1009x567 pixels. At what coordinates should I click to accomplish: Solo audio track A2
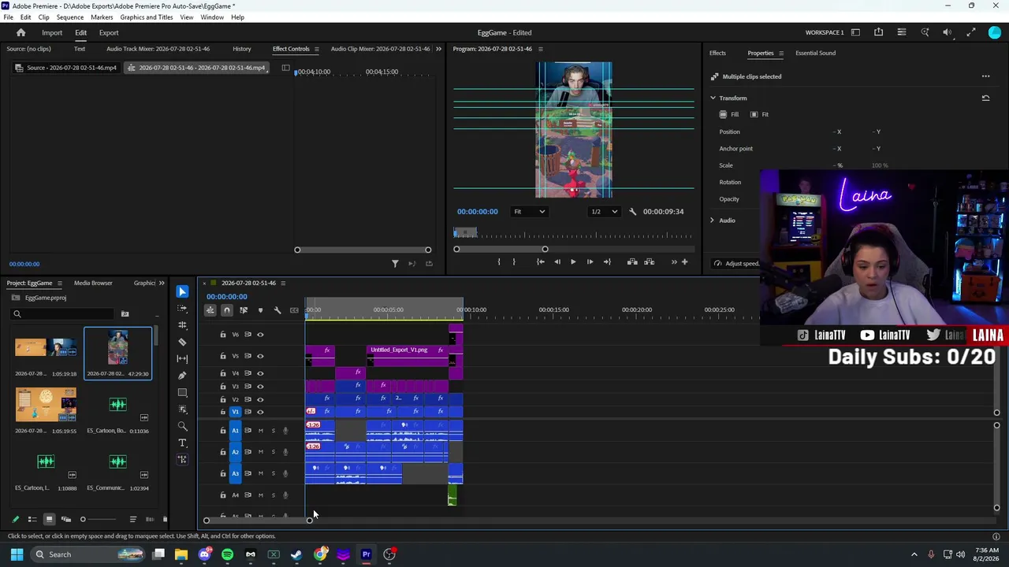click(274, 452)
